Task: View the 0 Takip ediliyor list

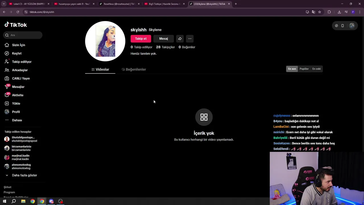Action: pyautogui.click(x=142, y=47)
